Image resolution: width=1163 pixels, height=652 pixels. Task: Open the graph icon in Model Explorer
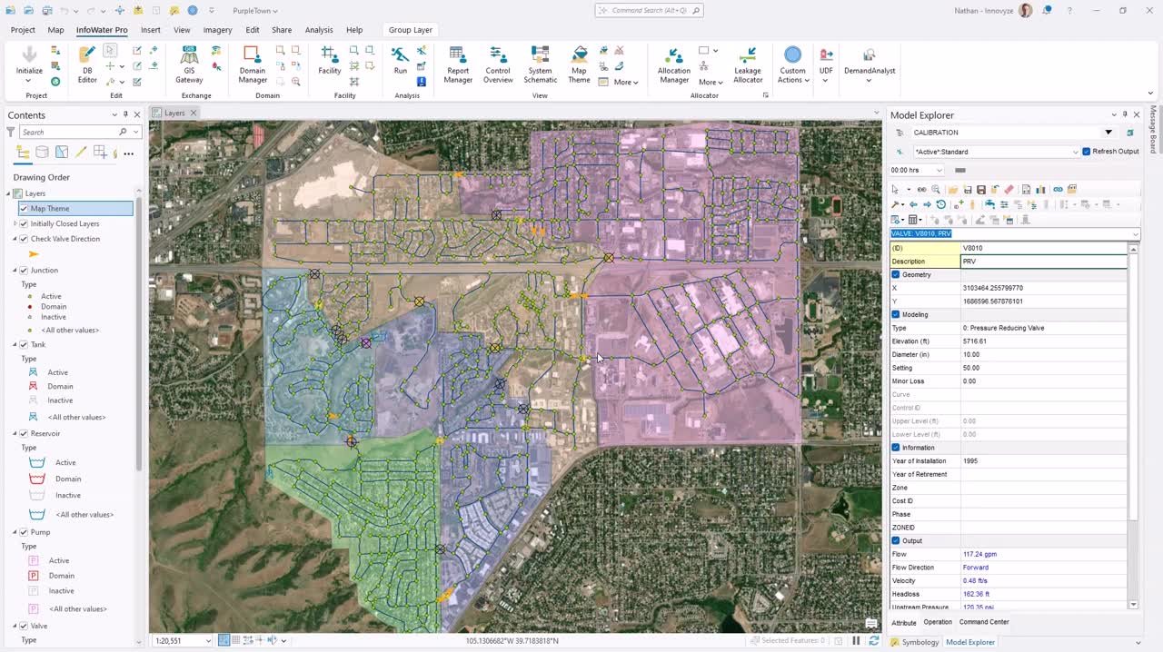pyautogui.click(x=1040, y=190)
